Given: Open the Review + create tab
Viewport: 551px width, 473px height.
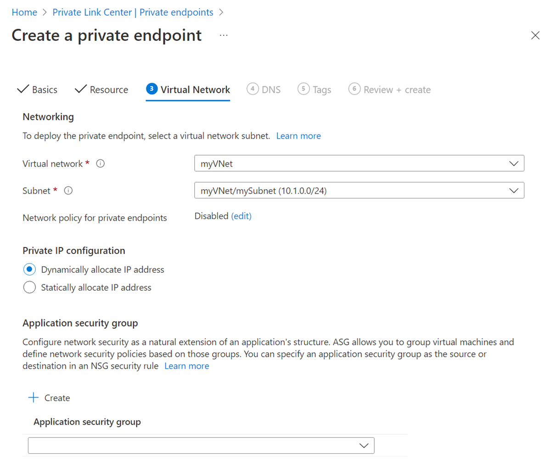Looking at the screenshot, I should click(x=397, y=90).
